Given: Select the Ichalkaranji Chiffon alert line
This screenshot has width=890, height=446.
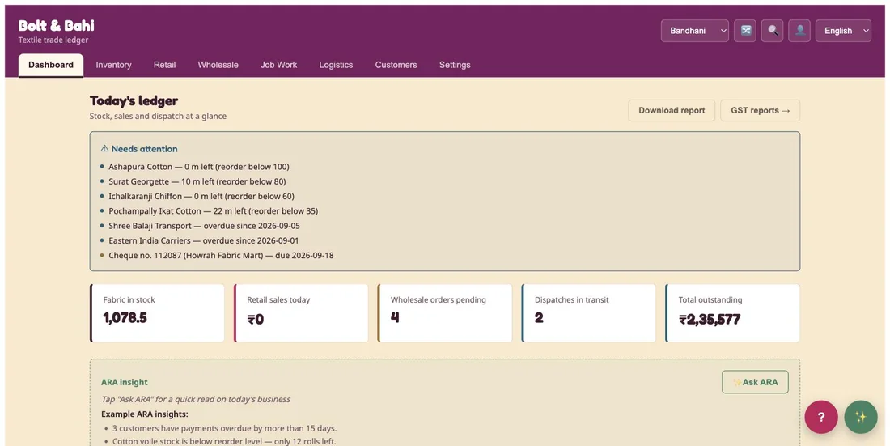Looking at the screenshot, I should point(201,196).
